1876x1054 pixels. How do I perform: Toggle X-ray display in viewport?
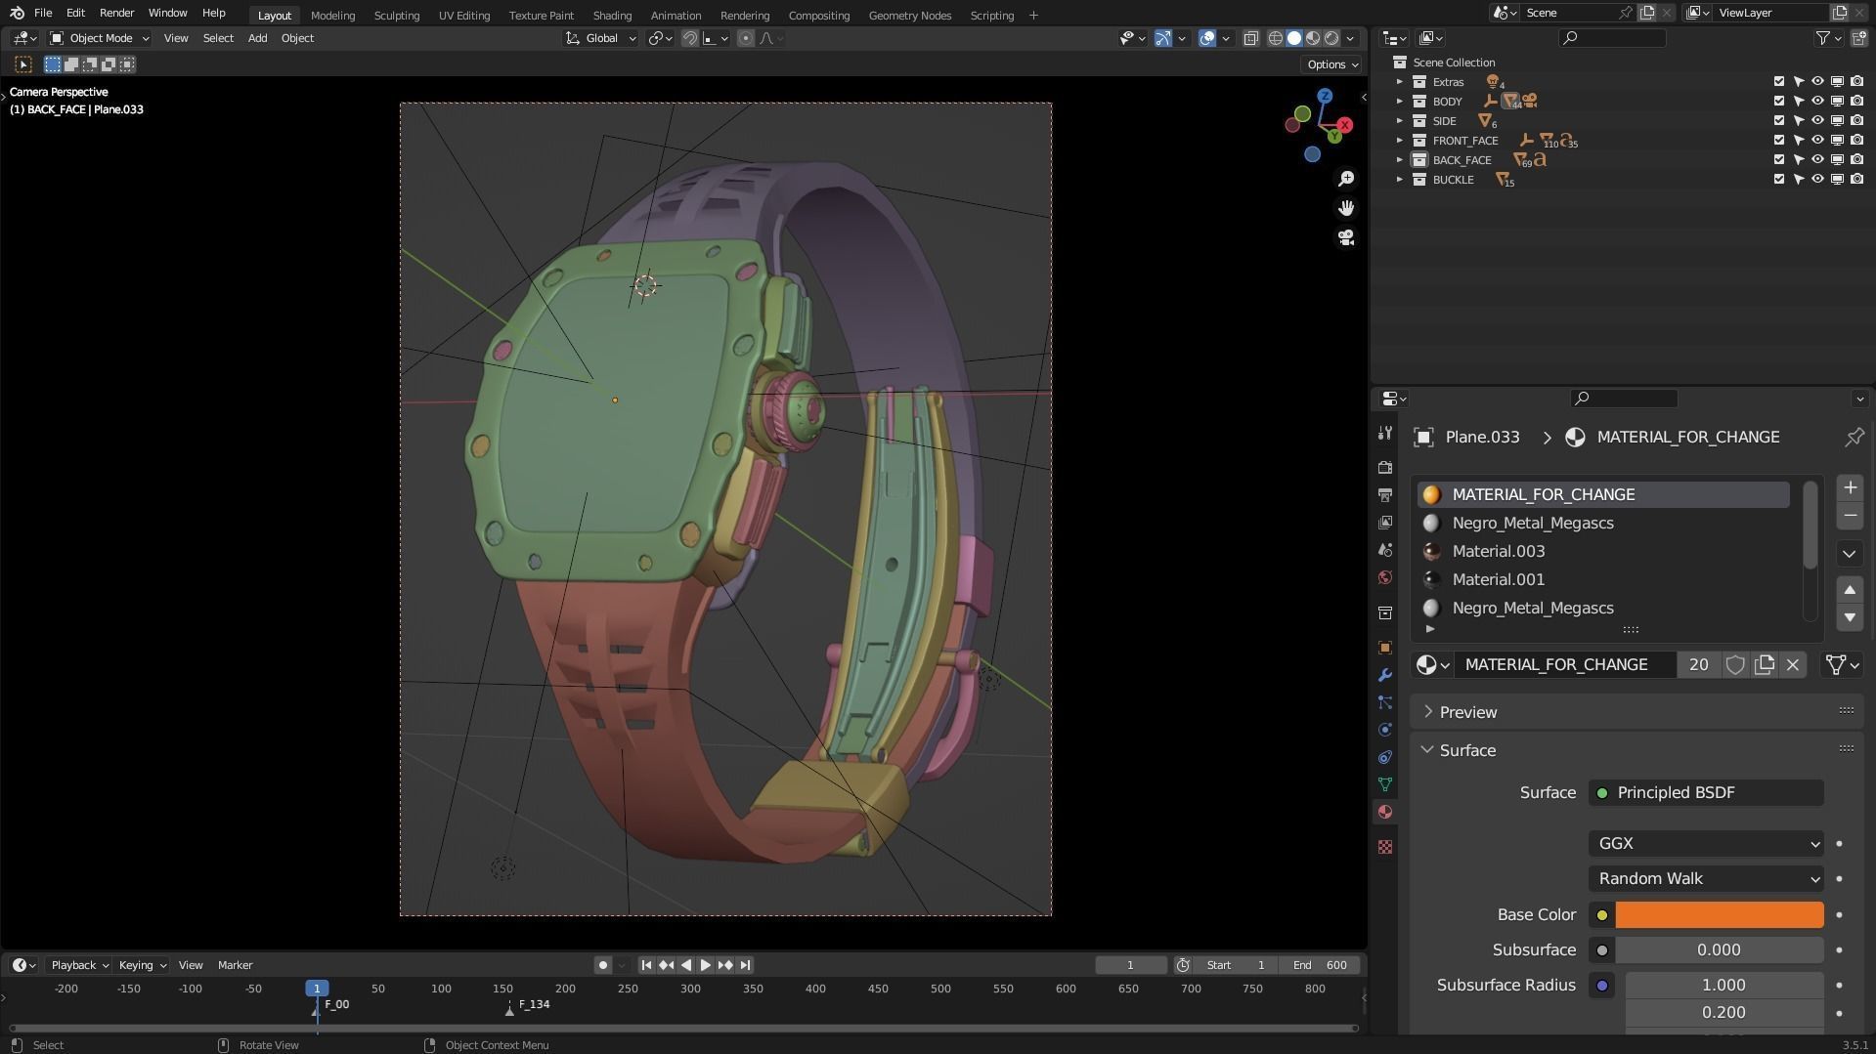1250,38
